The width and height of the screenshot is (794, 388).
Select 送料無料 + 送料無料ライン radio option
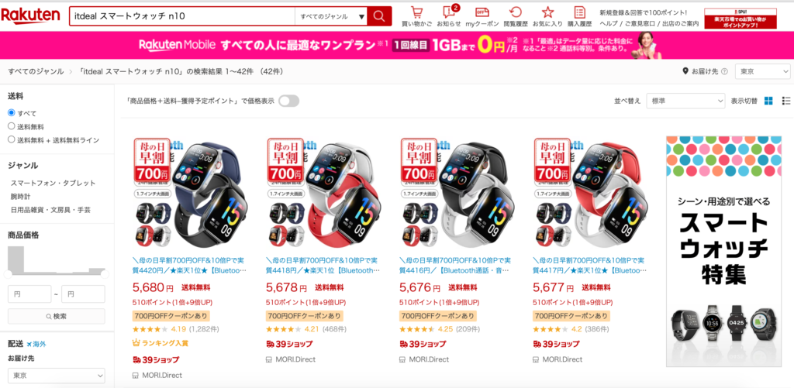click(x=12, y=139)
